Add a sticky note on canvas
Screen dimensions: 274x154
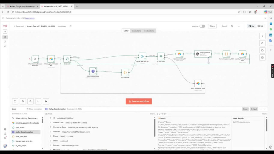[262, 50]
